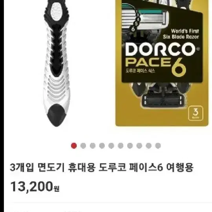
Task: Click the white DORCO logo text
Action: tap(160, 49)
